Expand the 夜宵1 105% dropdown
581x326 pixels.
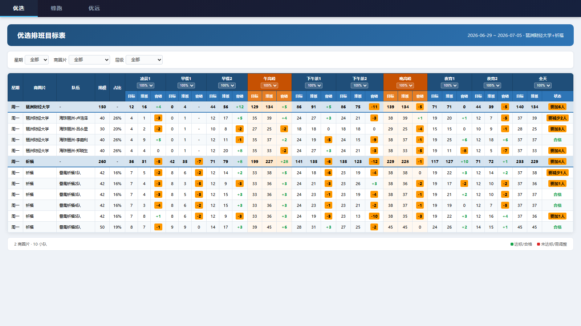[450, 85]
